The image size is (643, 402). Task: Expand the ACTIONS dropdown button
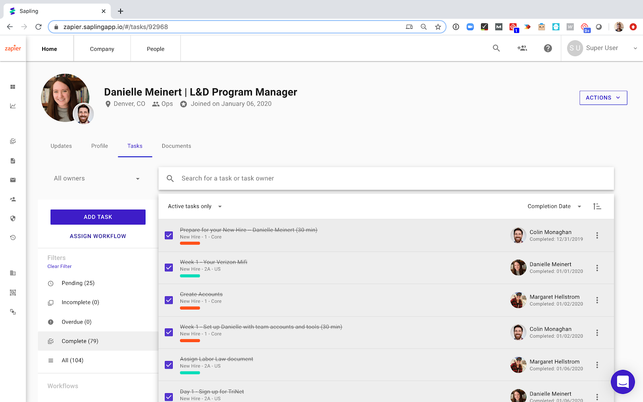[x=603, y=98]
